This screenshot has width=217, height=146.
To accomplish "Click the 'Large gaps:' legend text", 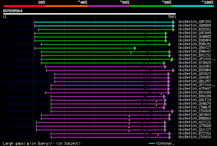I will pyautogui.click(x=14, y=144).
